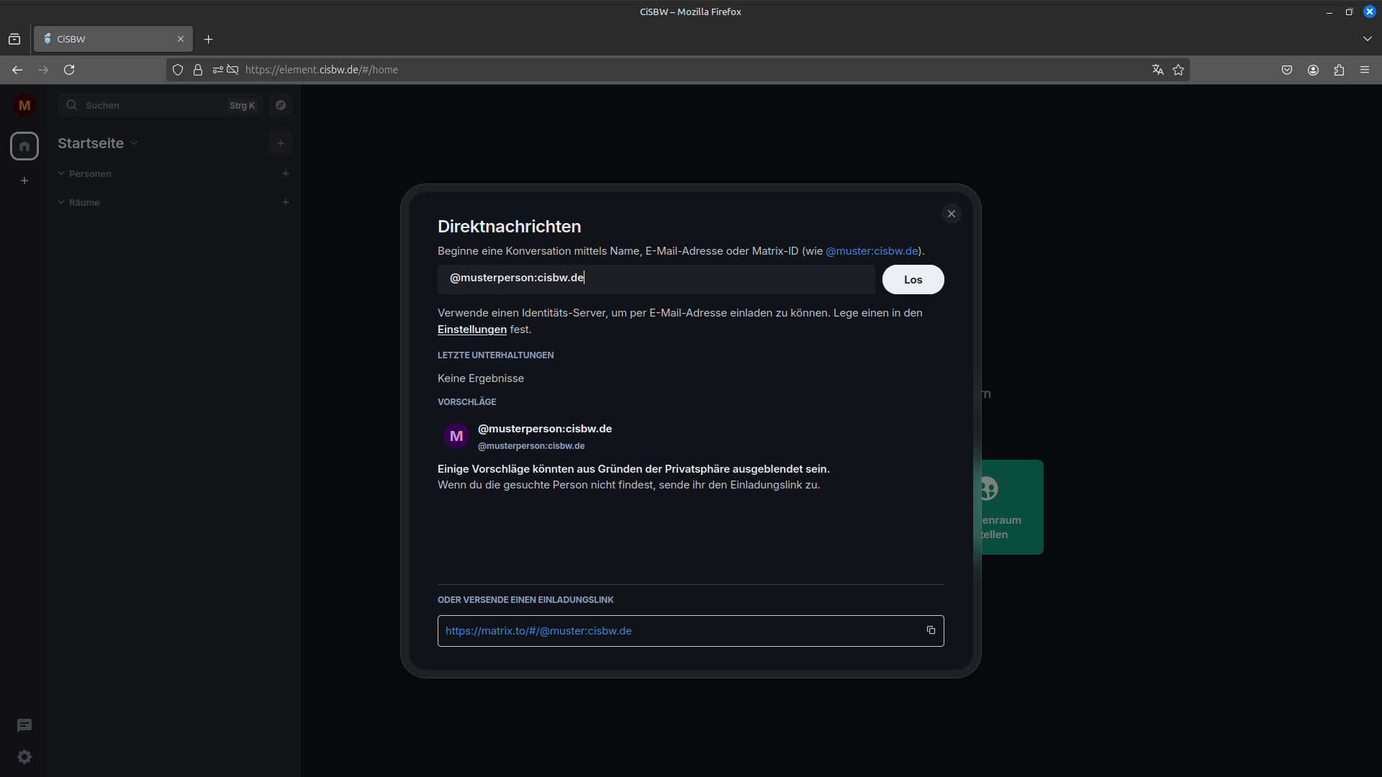Expand the Startseite dropdown chevron
Image resolution: width=1382 pixels, height=777 pixels.
[134, 143]
